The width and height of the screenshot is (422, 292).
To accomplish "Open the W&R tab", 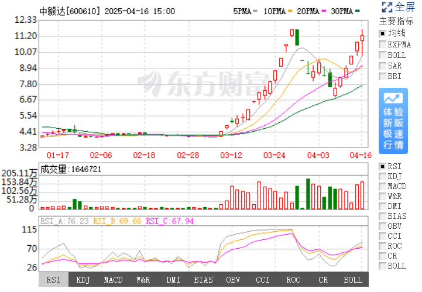I will click(x=144, y=280).
